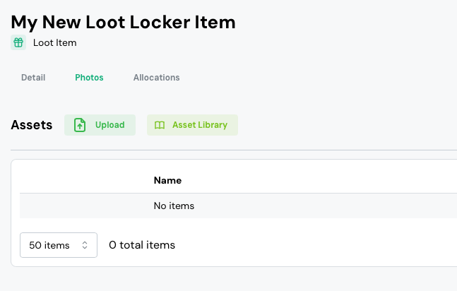Click the blank area right of No items

pyautogui.click(x=325, y=206)
